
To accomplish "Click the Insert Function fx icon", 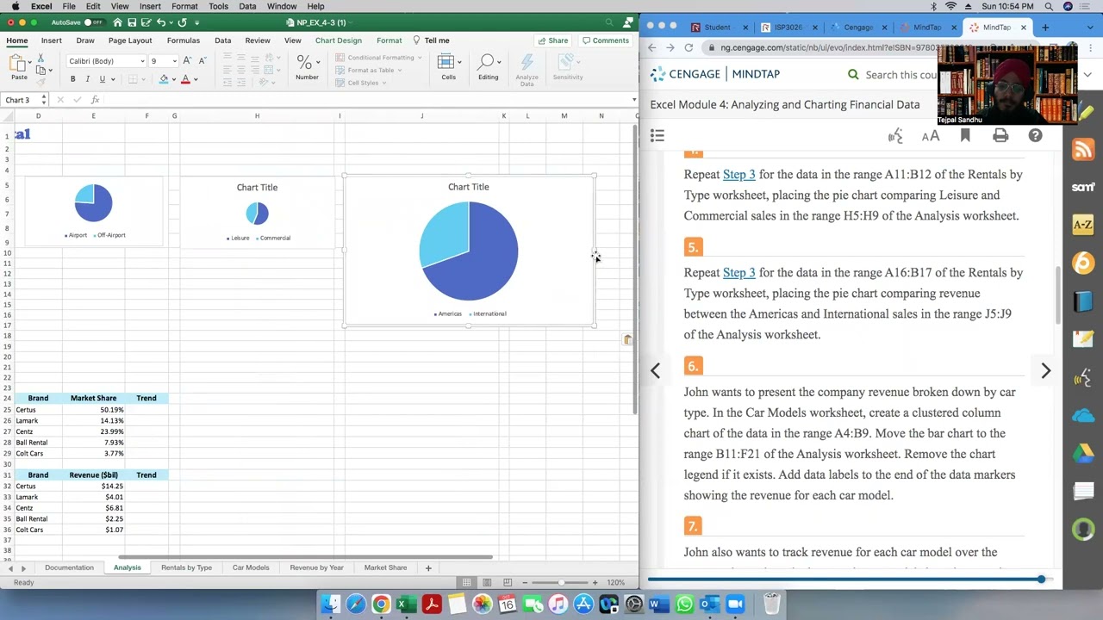I will [96, 100].
